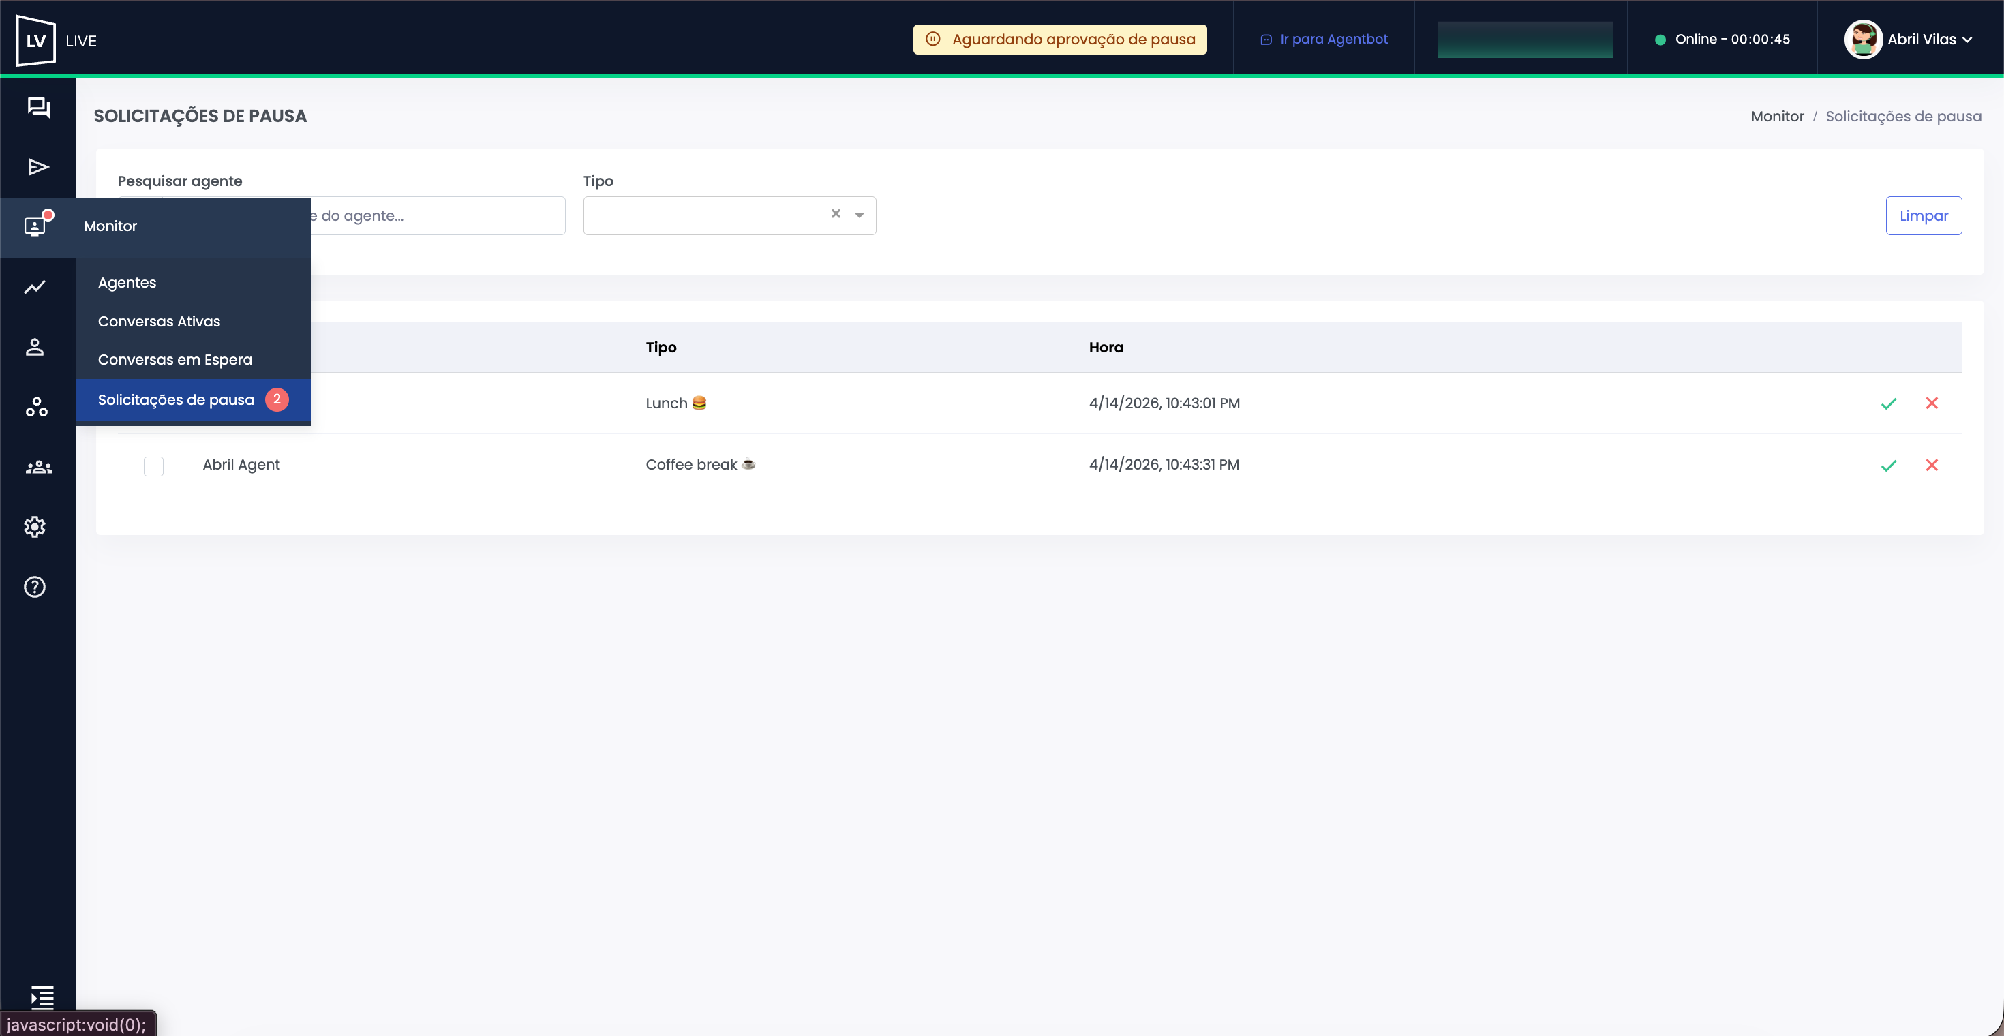This screenshot has width=2004, height=1036.
Task: Open the Tipo dropdown arrow
Action: click(x=859, y=215)
